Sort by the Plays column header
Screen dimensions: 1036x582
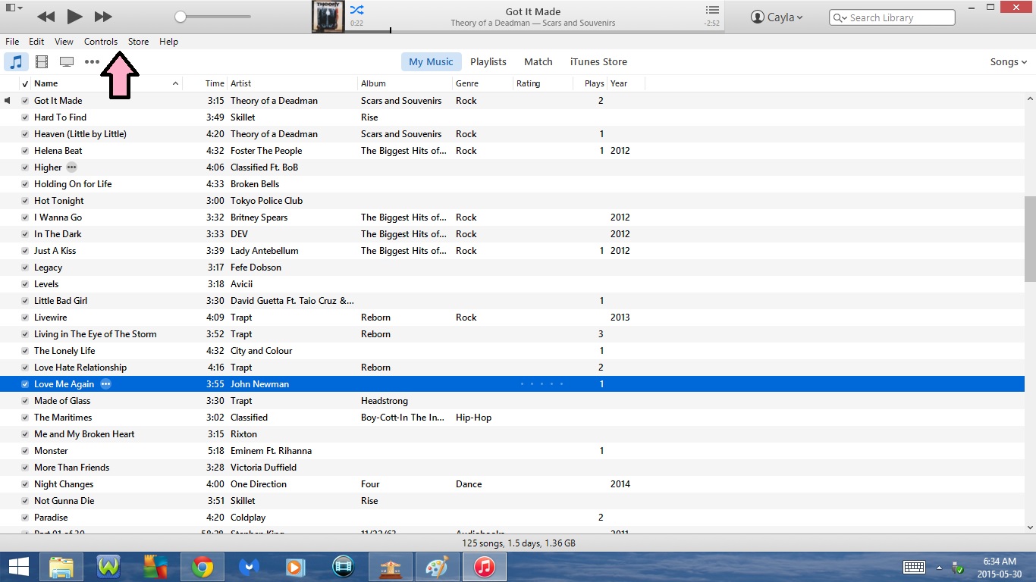(x=590, y=83)
